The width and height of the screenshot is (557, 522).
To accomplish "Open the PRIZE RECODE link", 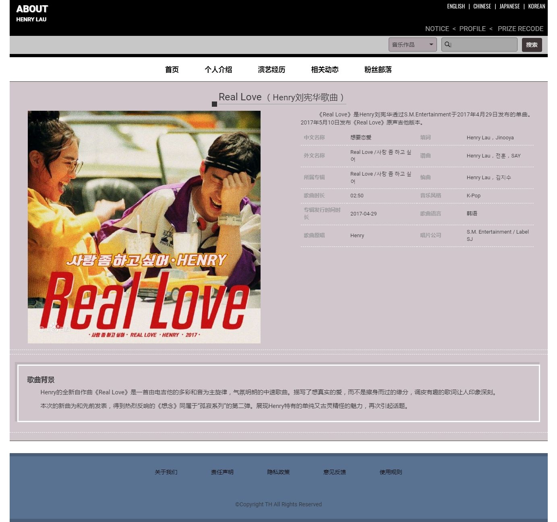I will 520,29.
